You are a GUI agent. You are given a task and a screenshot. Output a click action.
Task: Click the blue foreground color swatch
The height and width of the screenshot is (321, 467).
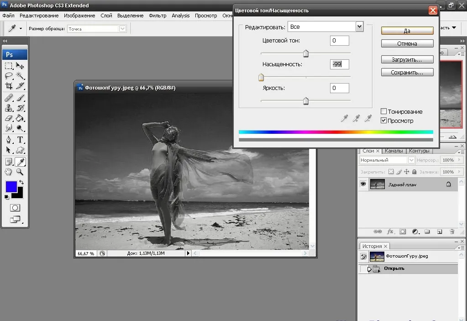[x=11, y=187]
